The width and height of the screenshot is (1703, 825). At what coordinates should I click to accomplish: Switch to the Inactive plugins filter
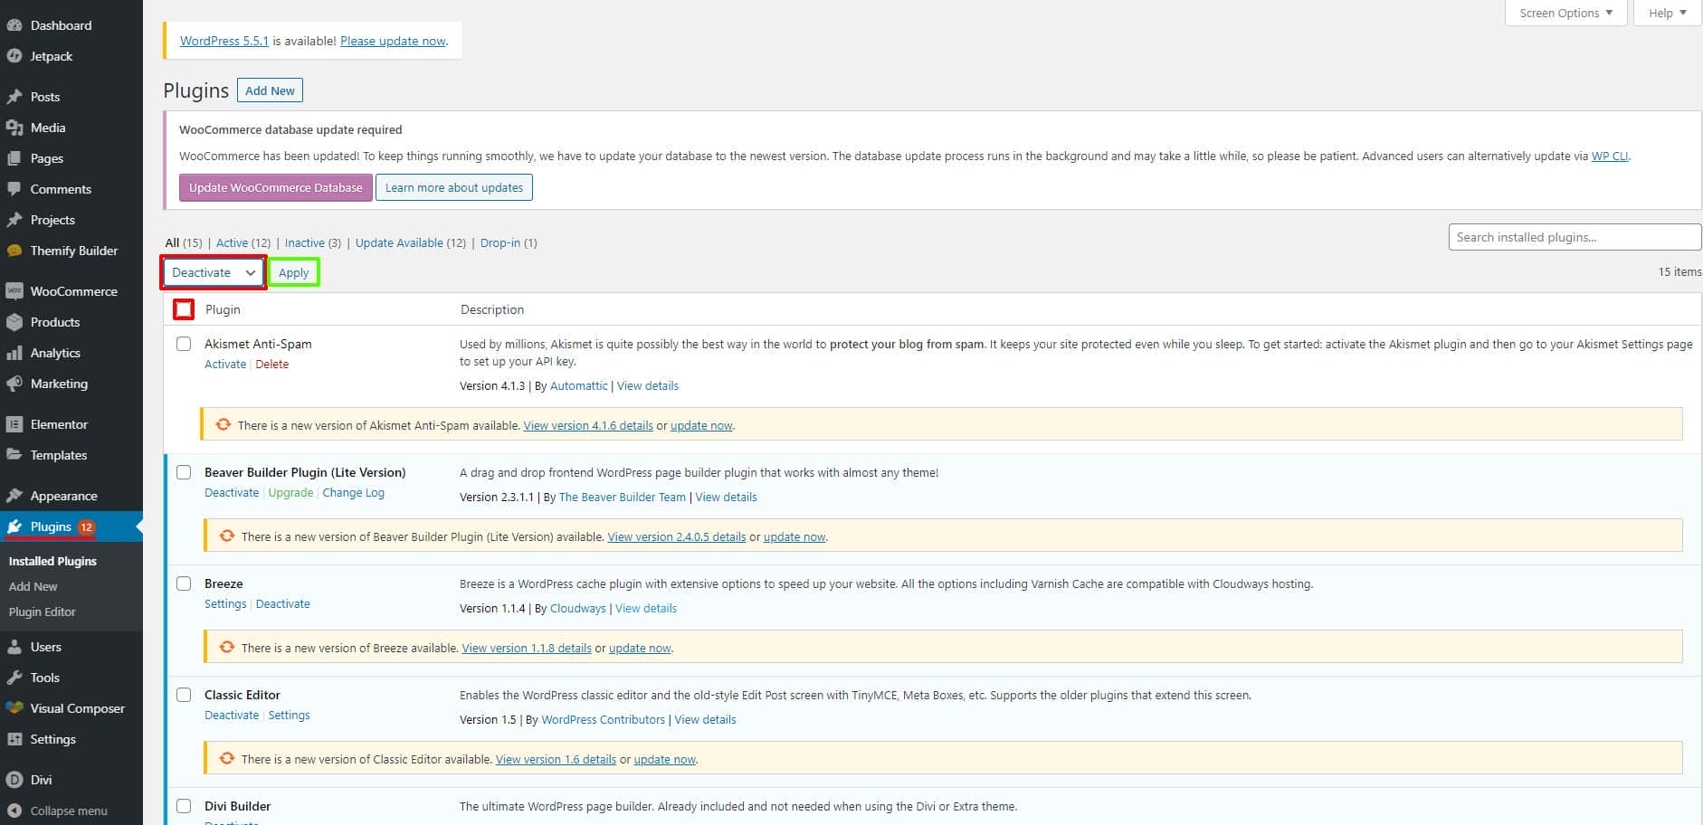coord(304,242)
